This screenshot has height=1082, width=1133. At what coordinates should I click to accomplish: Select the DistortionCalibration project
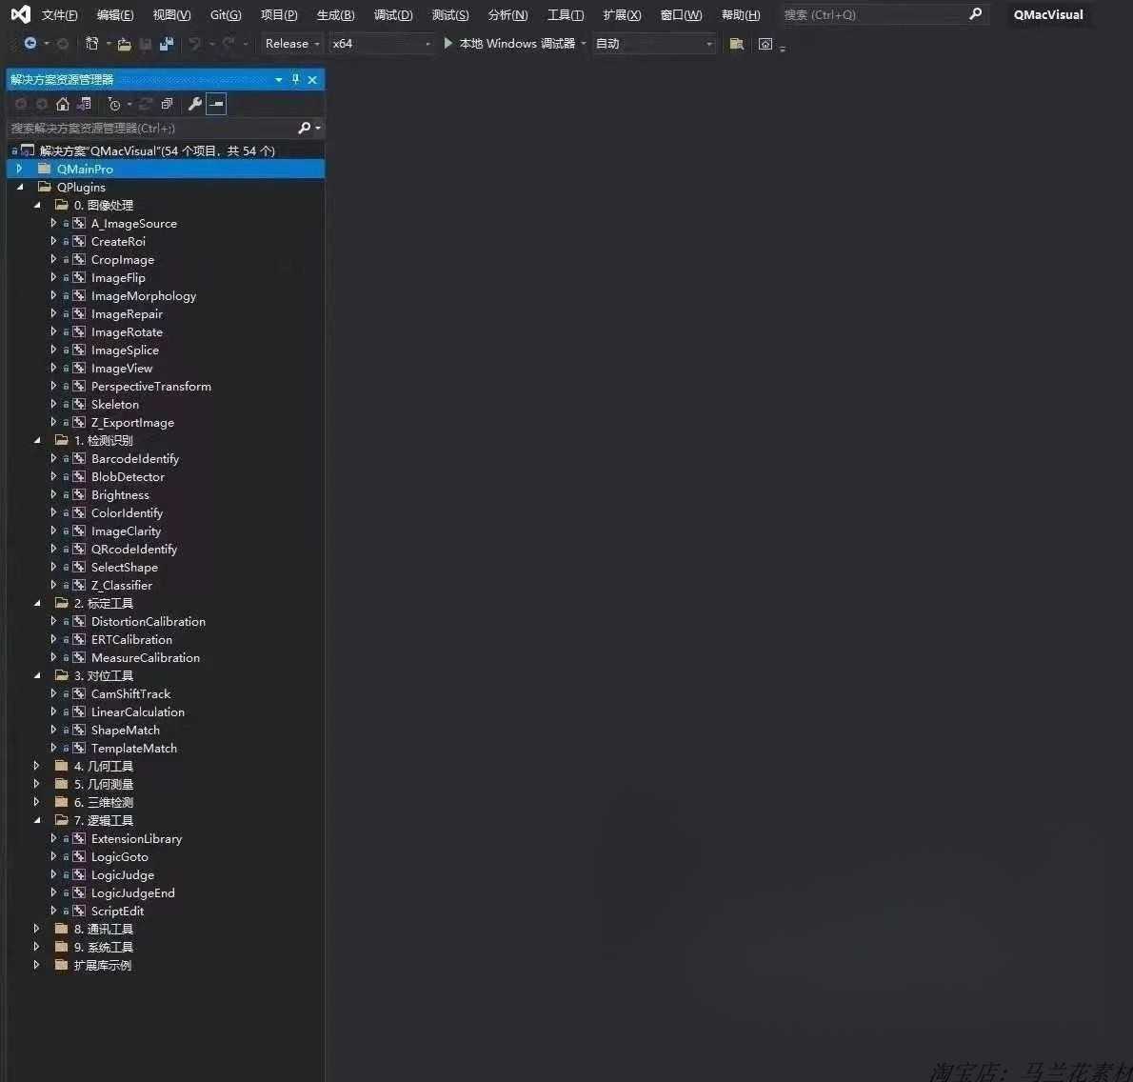pyautogui.click(x=149, y=622)
